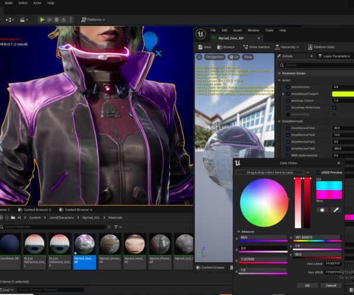Click the Details panel search field
354x295 pixels.
316,65
